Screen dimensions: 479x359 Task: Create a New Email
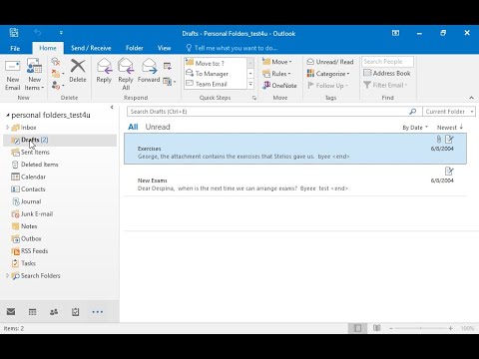click(13, 75)
